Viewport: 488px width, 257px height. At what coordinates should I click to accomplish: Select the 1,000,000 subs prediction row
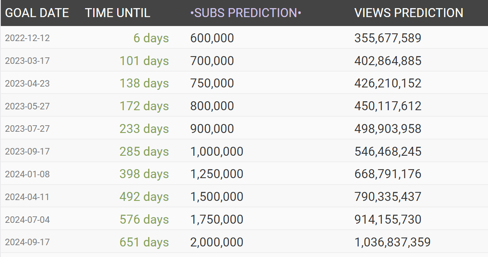point(244,151)
